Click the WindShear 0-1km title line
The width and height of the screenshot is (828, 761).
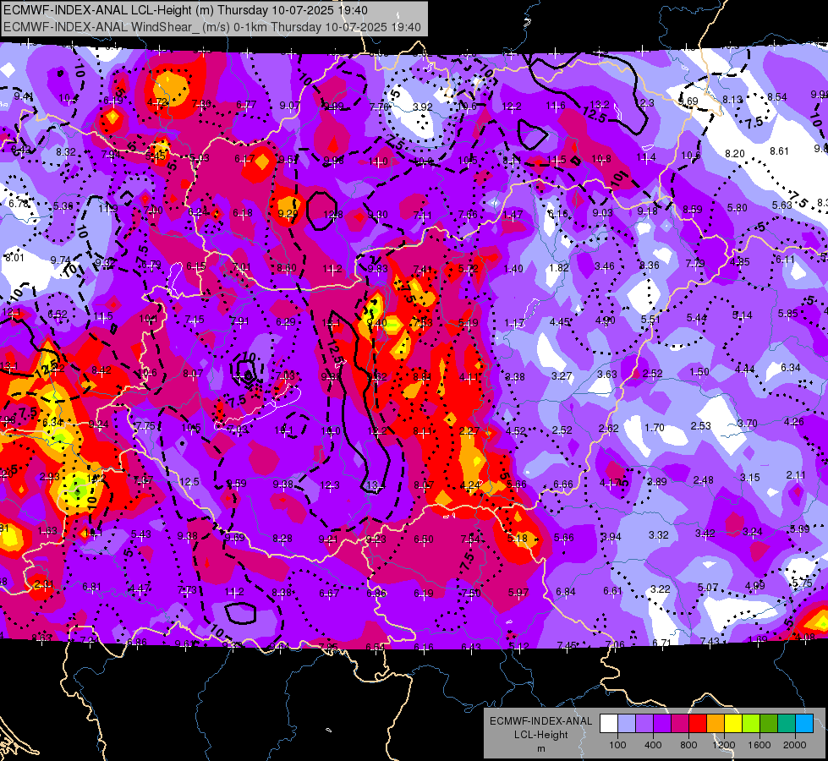coord(212,27)
